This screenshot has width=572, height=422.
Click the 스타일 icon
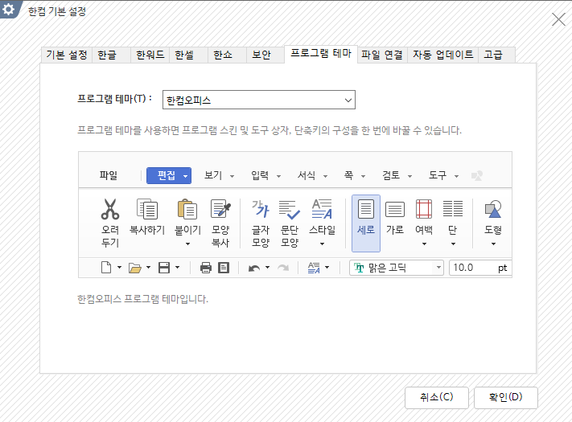322,209
